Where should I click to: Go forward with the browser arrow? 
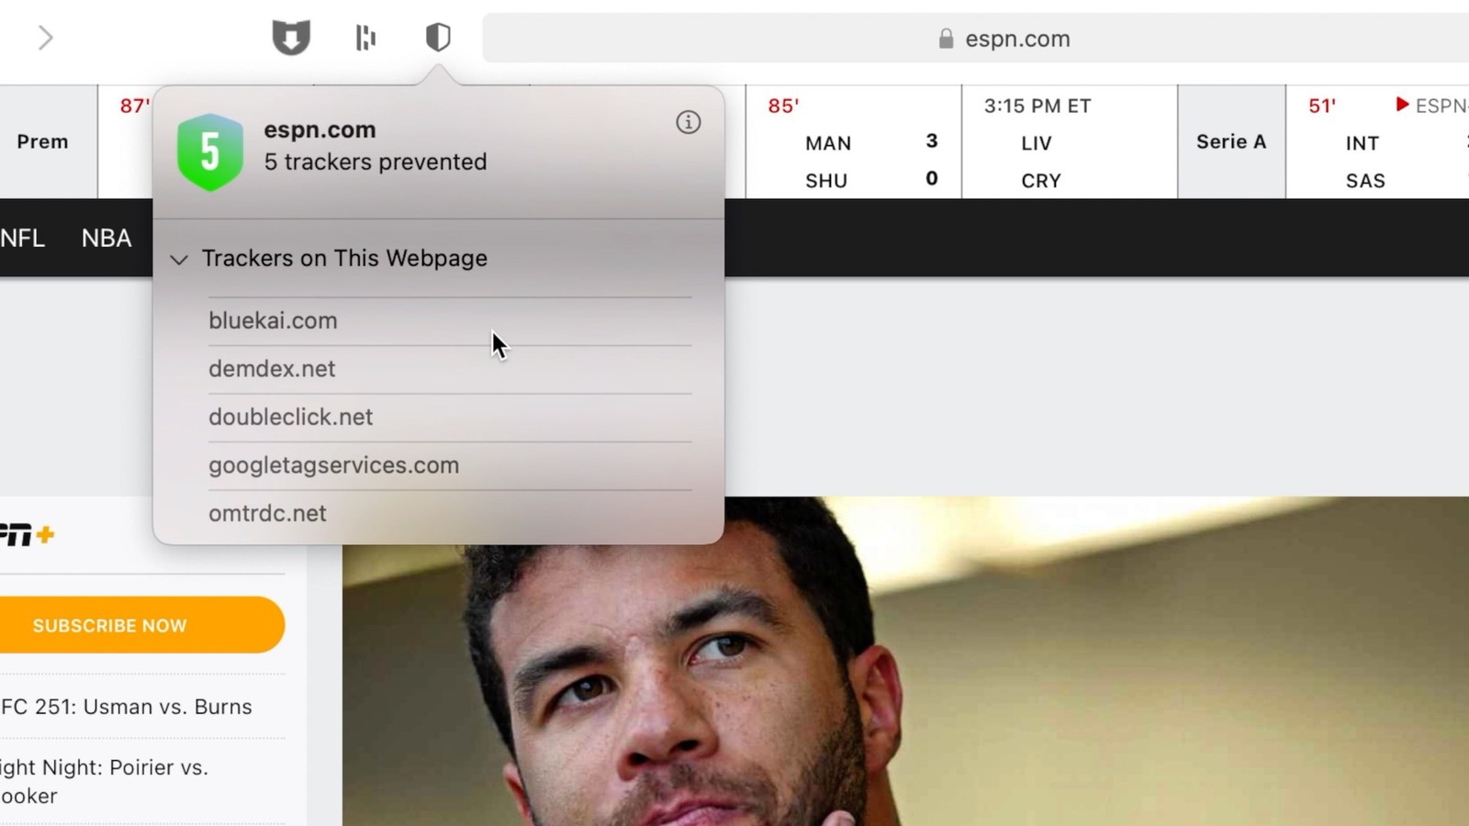click(45, 38)
